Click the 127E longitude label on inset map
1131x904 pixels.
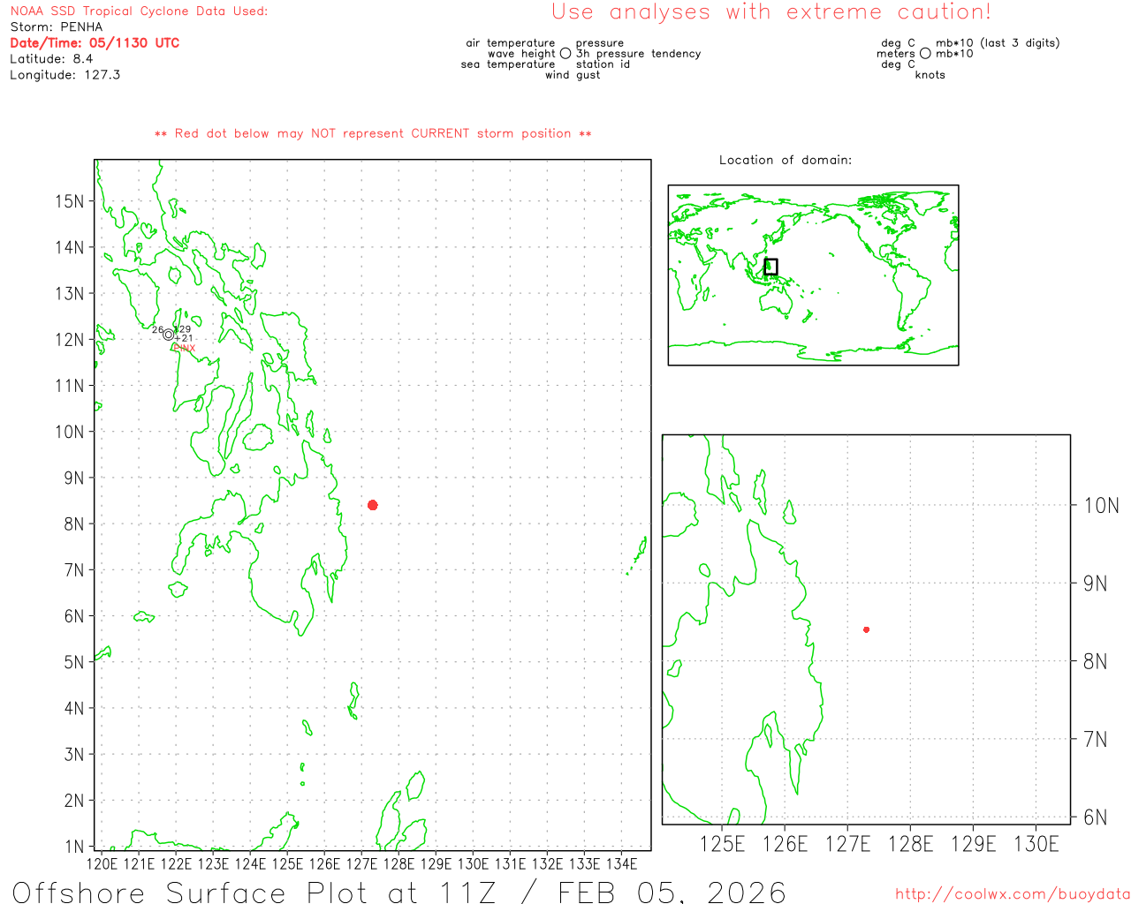pos(847,844)
